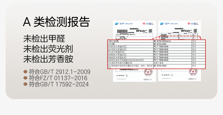Click the '耐汗渍色牢度[A面层]' cell
Screen dimensions: 223x115
click(x=130, y=49)
